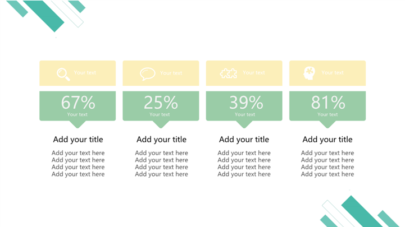405x227 pixels.
Task: Click the 39% percentage figure
Action: pos(246,103)
